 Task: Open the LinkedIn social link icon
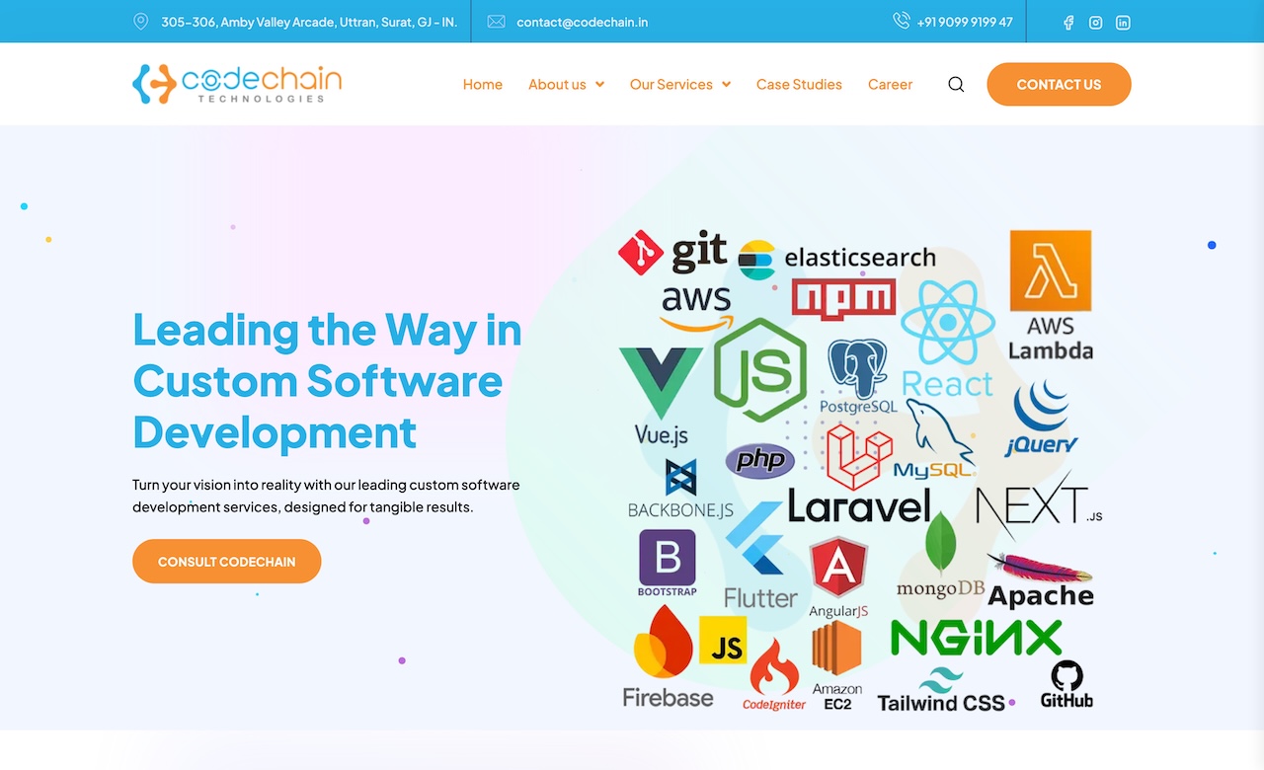(x=1123, y=23)
